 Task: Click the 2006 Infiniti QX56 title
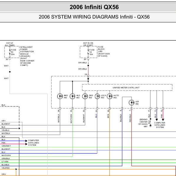pos(94,7)
